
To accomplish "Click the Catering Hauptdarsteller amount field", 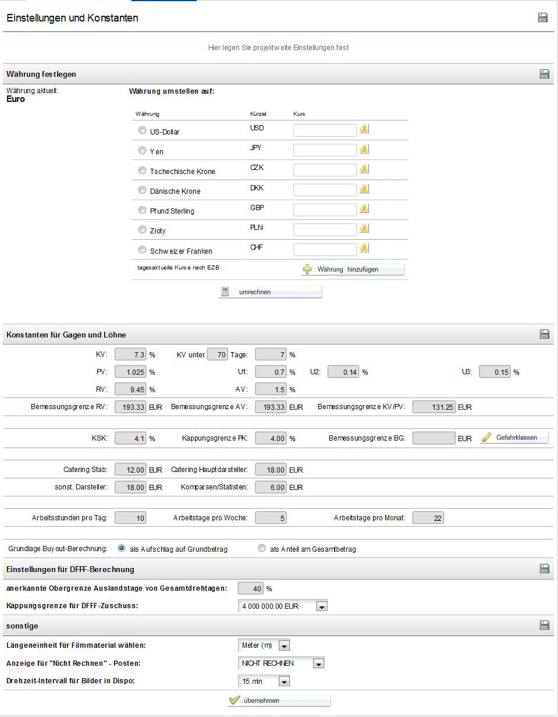I will pos(271,470).
